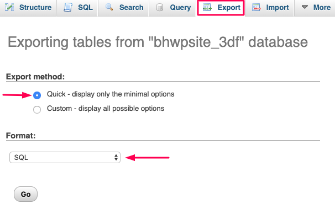
Task: Click the Custom - display all possible options label
Action: pos(106,109)
